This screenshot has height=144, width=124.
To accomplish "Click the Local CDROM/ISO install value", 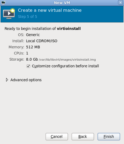I will pyautogui.click(x=42, y=41).
